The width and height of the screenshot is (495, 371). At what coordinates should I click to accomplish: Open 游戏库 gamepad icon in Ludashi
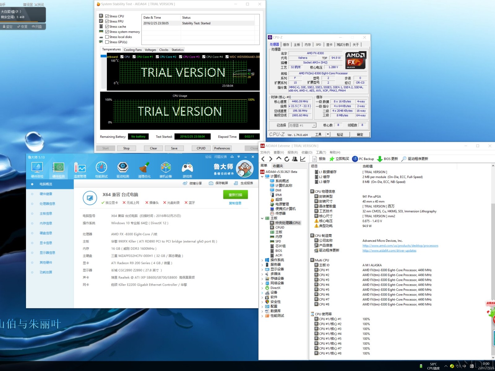(187, 170)
